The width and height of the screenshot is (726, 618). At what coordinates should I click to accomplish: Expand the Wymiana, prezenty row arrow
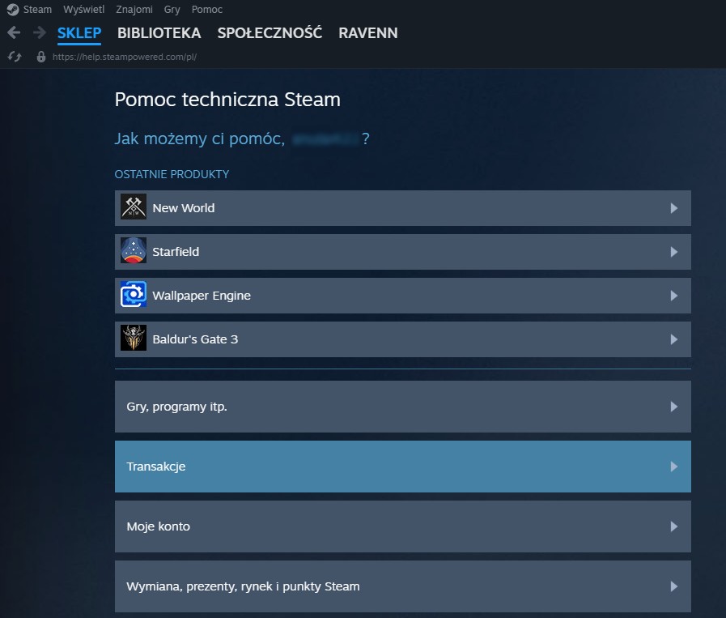point(673,586)
